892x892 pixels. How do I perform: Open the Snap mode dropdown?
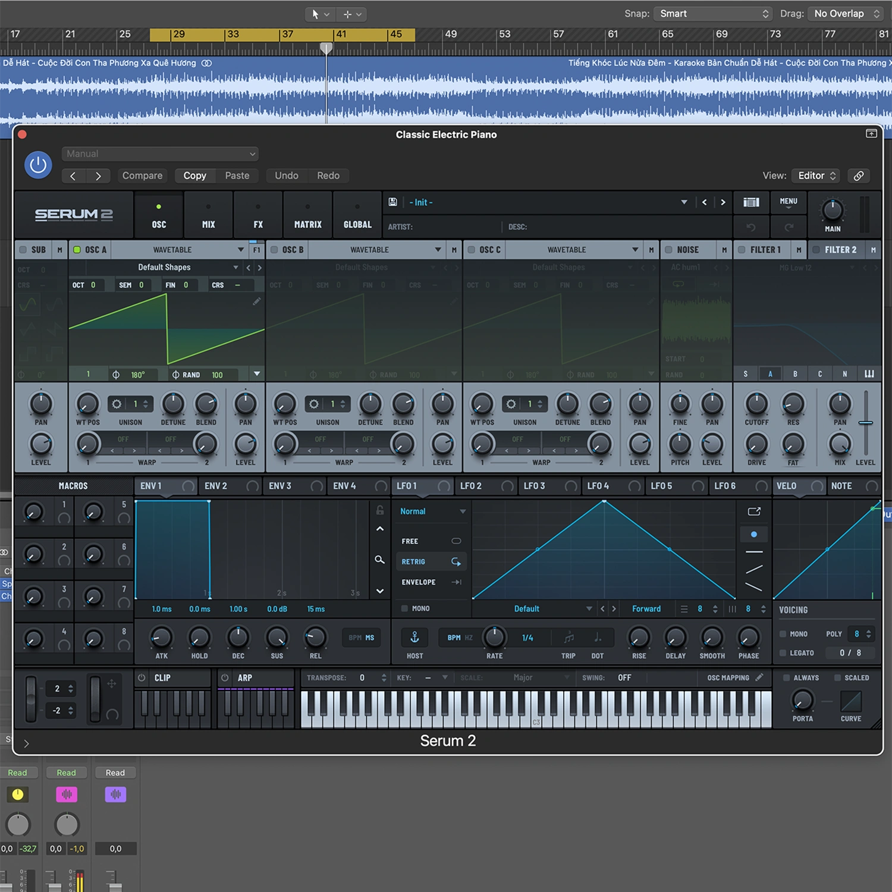[x=713, y=14]
